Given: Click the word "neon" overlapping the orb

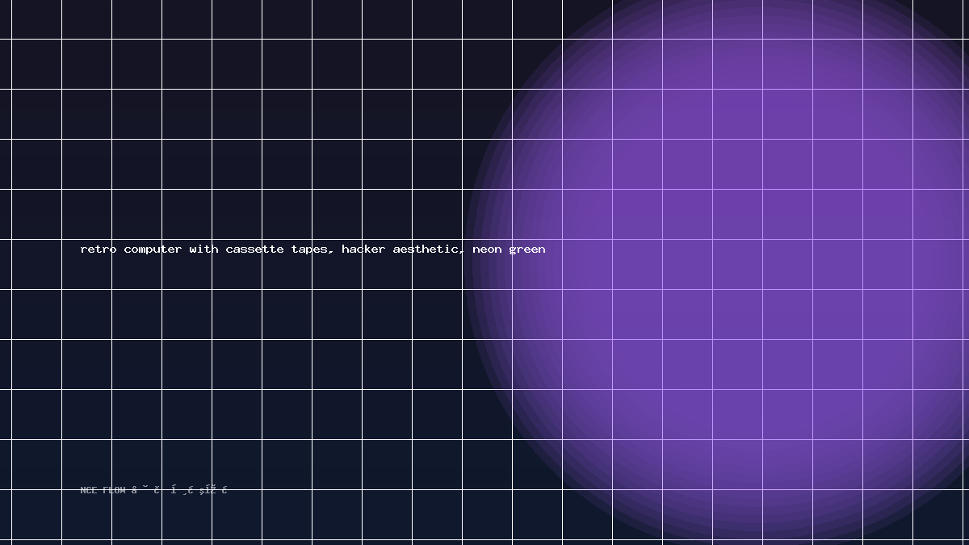Looking at the screenshot, I should coord(487,249).
